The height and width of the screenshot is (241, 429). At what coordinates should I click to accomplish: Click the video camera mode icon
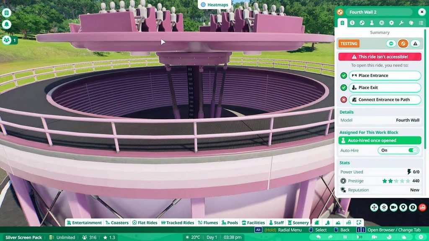(x=393, y=208)
